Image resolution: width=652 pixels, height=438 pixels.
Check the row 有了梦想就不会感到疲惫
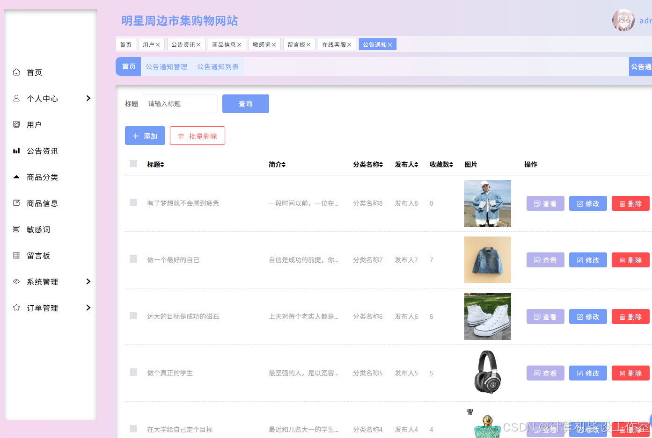click(x=133, y=202)
